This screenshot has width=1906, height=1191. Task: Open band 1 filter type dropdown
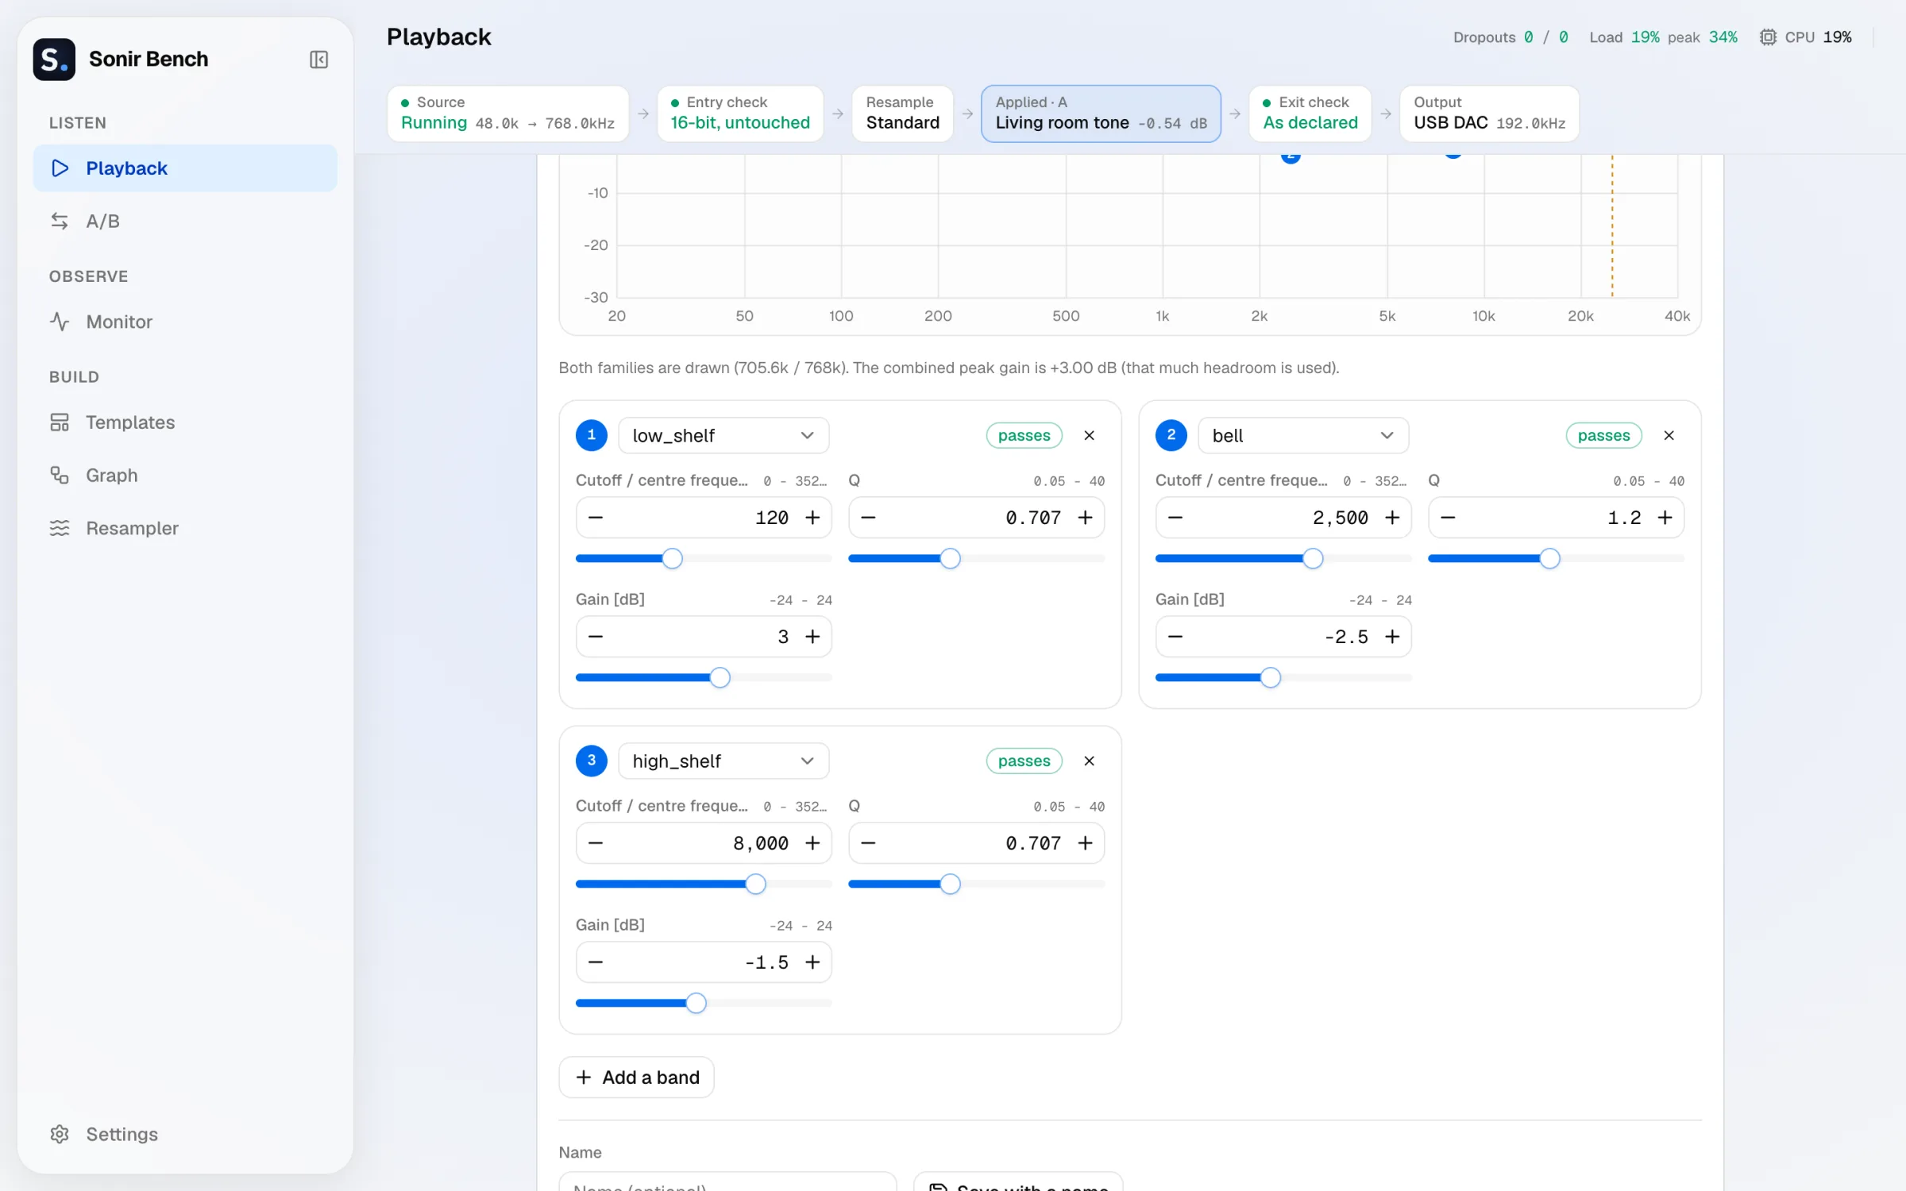click(x=723, y=435)
